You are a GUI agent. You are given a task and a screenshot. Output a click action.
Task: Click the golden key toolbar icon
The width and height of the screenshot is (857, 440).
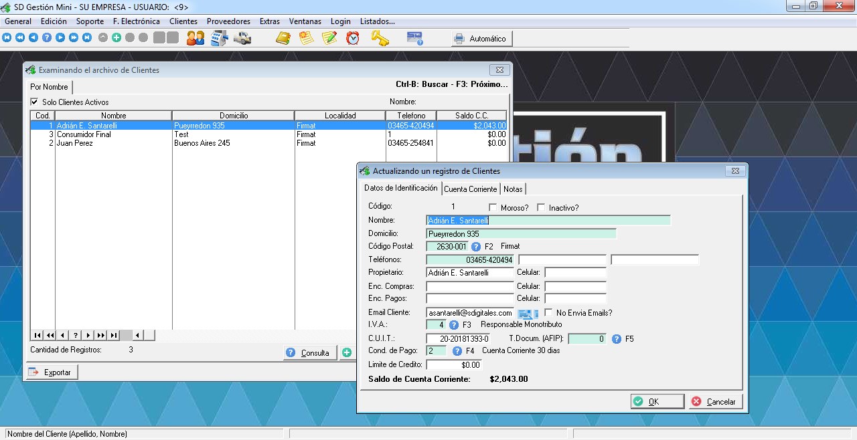[x=380, y=38]
